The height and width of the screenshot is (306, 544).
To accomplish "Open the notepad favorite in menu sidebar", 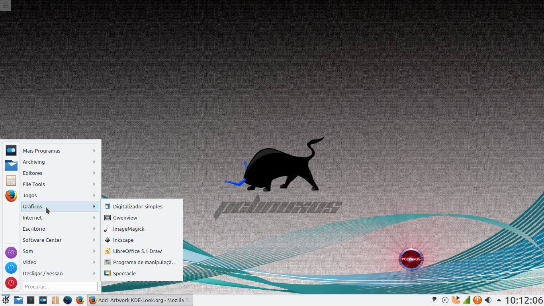I will (11, 180).
